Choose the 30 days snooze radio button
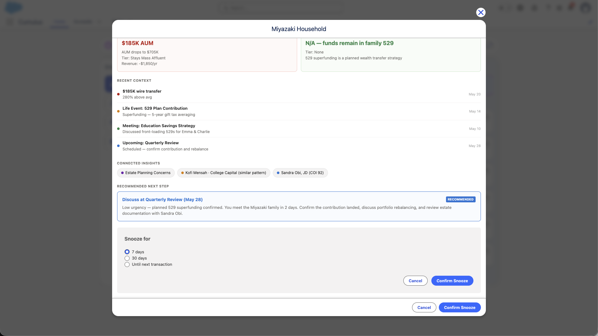The image size is (598, 336). [127, 258]
